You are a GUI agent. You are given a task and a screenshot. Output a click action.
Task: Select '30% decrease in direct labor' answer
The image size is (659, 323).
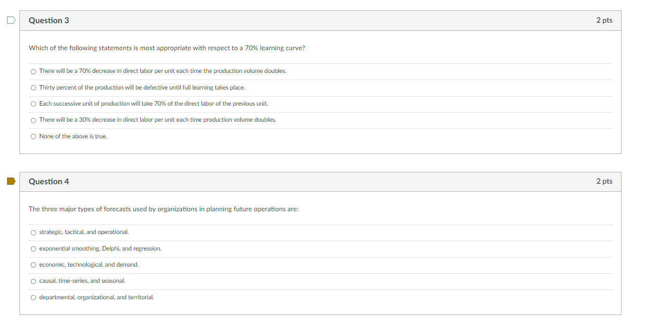pyautogui.click(x=33, y=120)
